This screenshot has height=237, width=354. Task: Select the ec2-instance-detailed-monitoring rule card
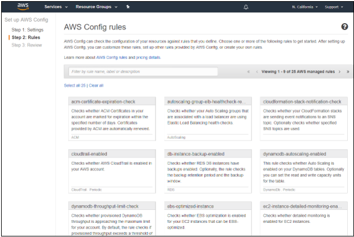pos(304,219)
